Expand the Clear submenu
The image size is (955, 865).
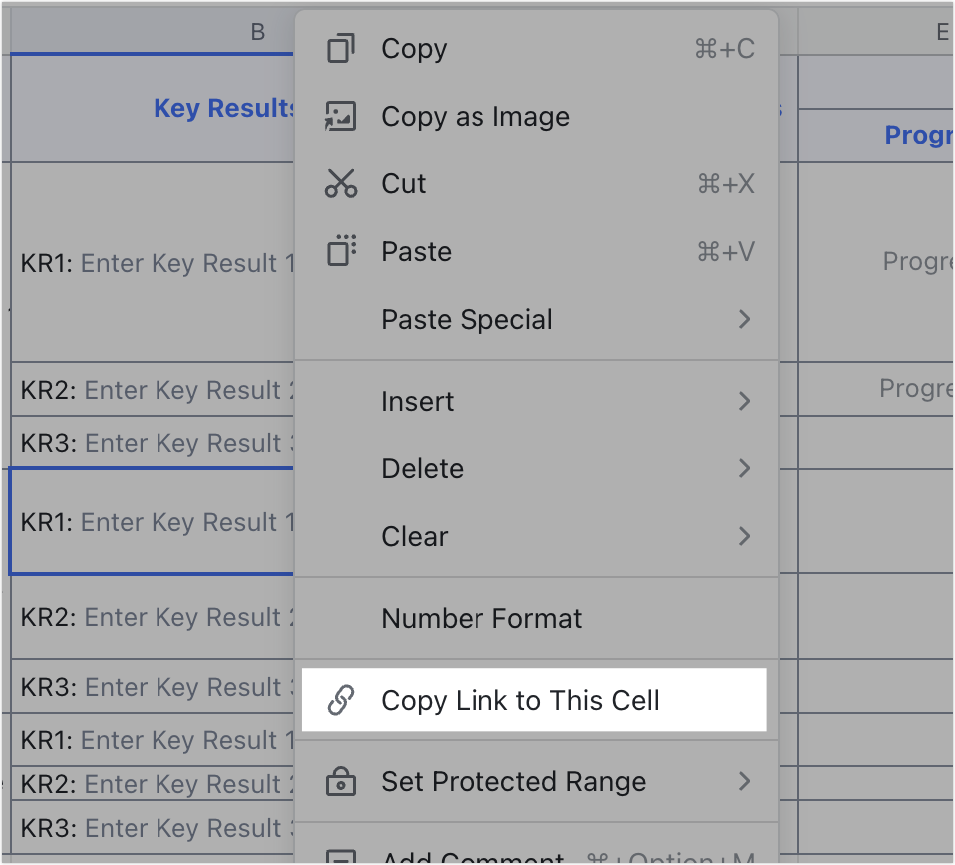745,536
